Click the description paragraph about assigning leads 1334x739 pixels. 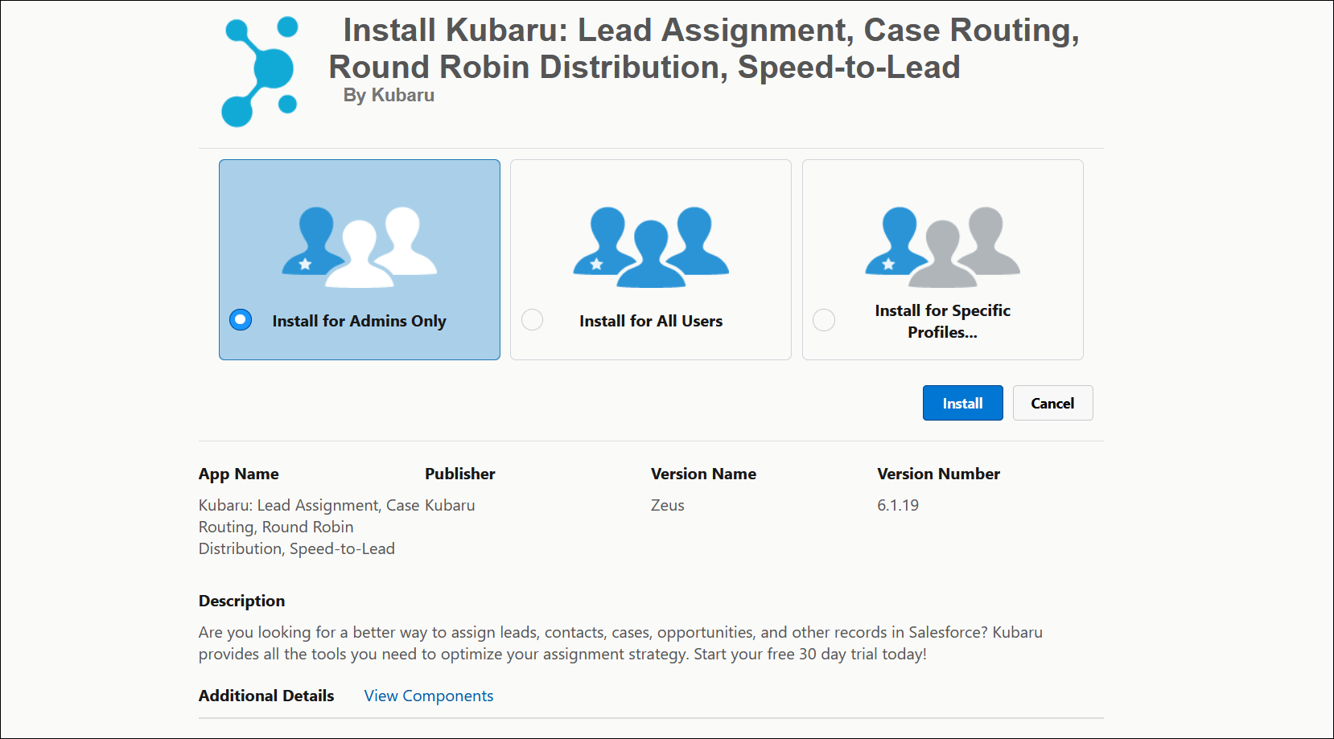[620, 643]
